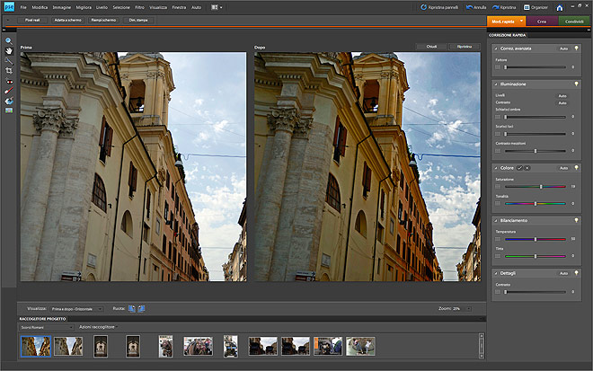Rotate the photo left with Ruota icon

pyautogui.click(x=131, y=309)
